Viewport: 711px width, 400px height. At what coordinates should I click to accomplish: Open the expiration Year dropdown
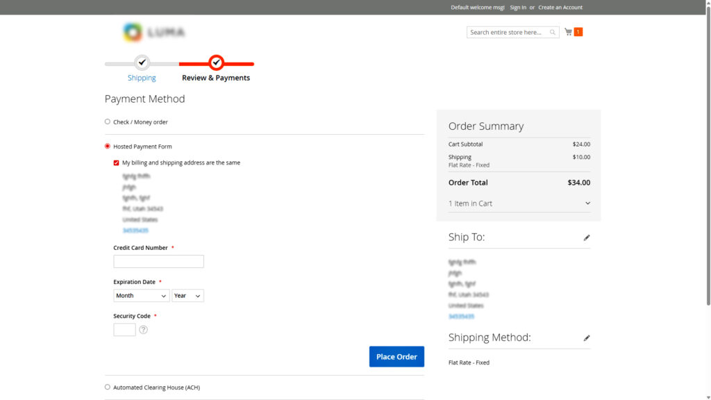click(187, 295)
